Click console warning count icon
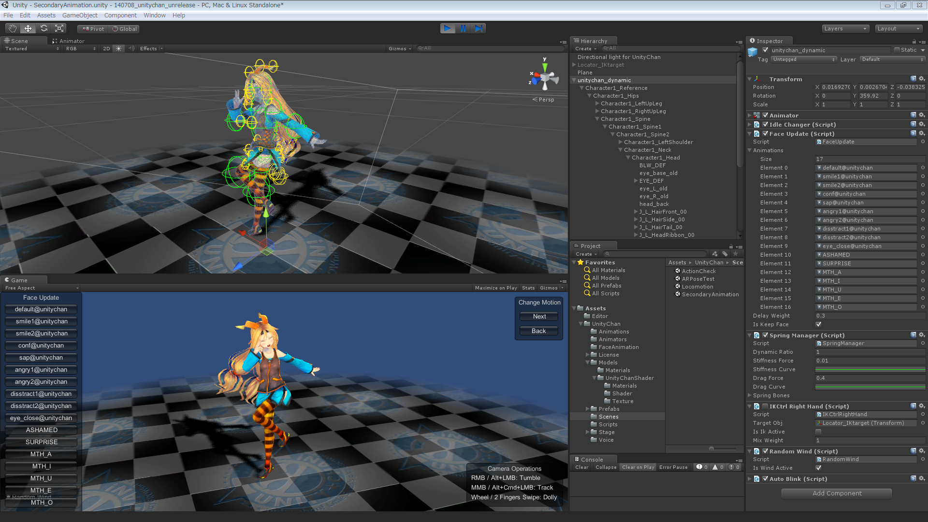Screen dimensions: 928x522 tap(718, 467)
